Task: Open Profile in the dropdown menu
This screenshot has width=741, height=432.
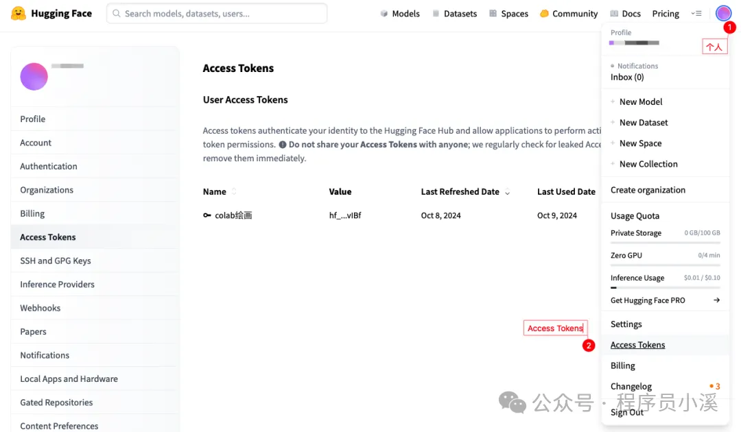Action: coord(635,38)
